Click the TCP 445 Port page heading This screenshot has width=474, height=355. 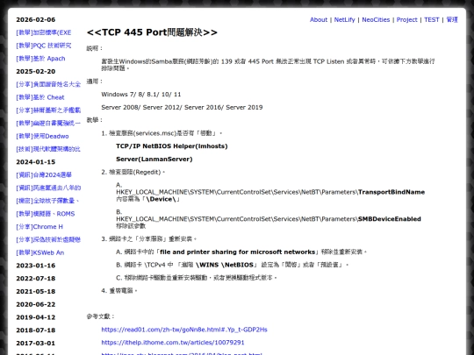pyautogui.click(x=152, y=32)
